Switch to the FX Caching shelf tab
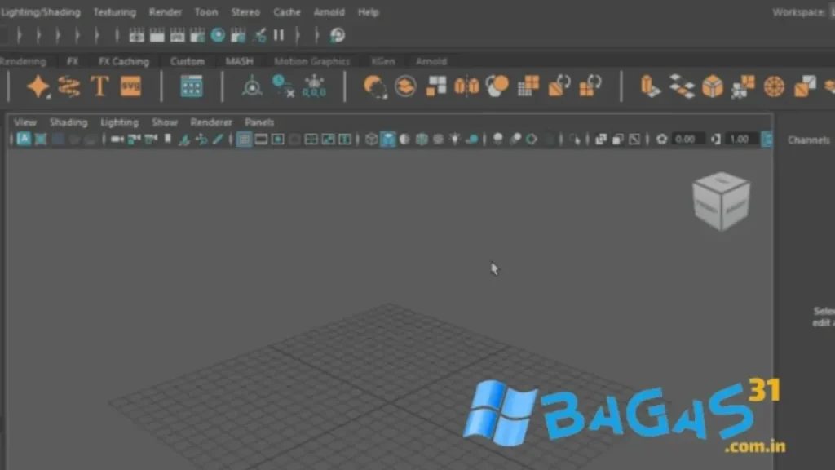835x470 pixels. (124, 61)
